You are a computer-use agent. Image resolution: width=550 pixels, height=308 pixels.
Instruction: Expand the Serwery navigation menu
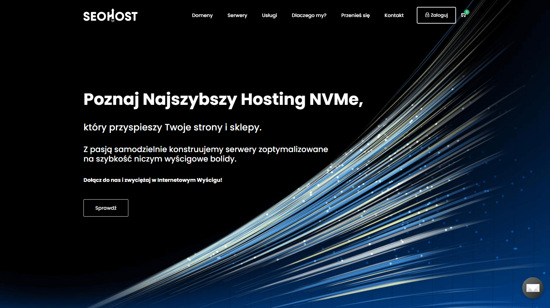(x=237, y=15)
